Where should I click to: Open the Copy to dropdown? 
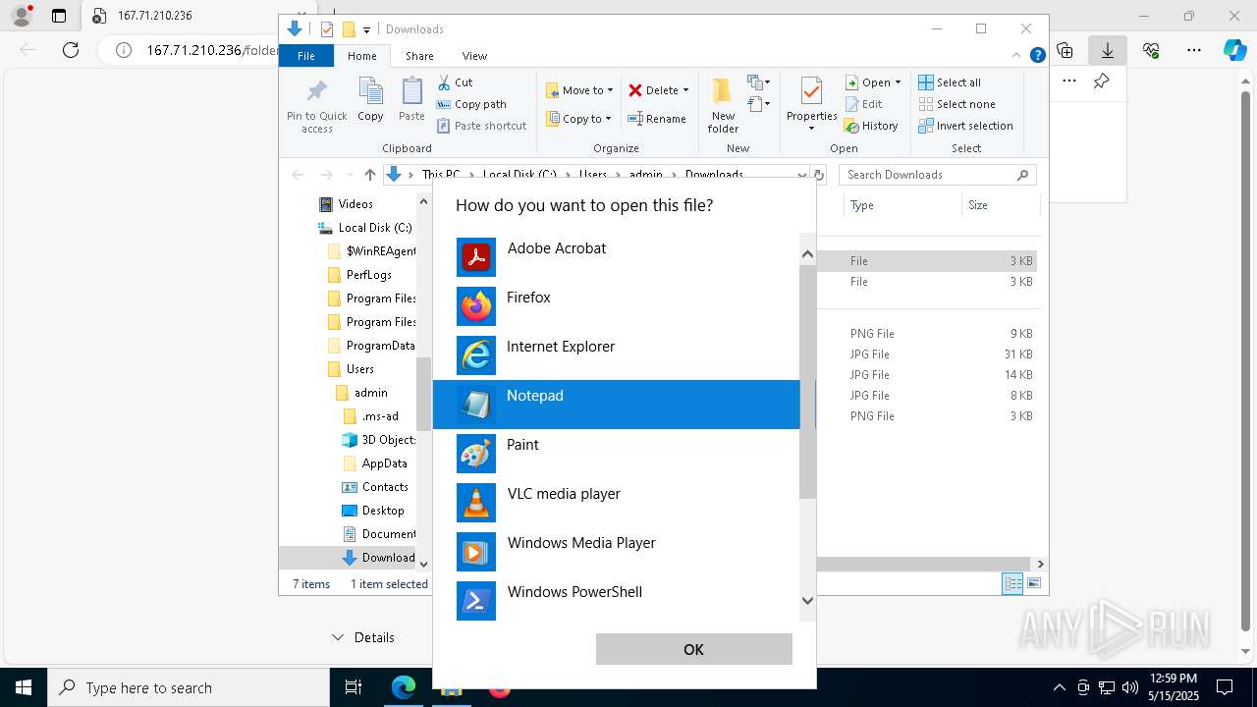pyautogui.click(x=578, y=119)
